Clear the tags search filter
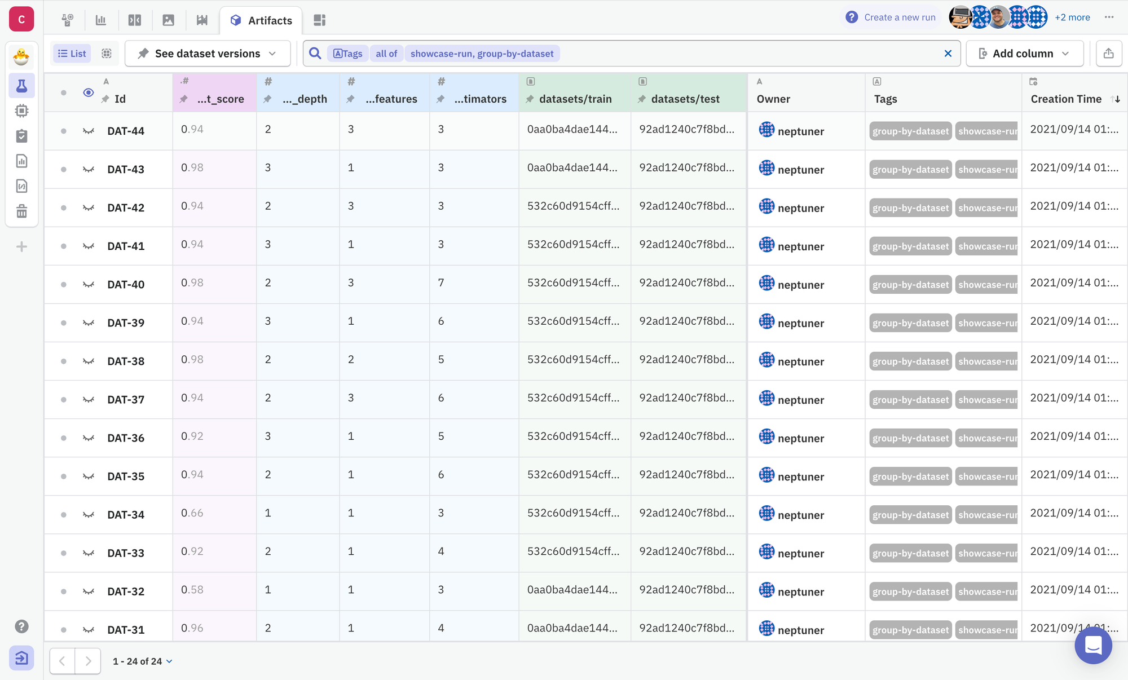1128x680 pixels. 948,54
